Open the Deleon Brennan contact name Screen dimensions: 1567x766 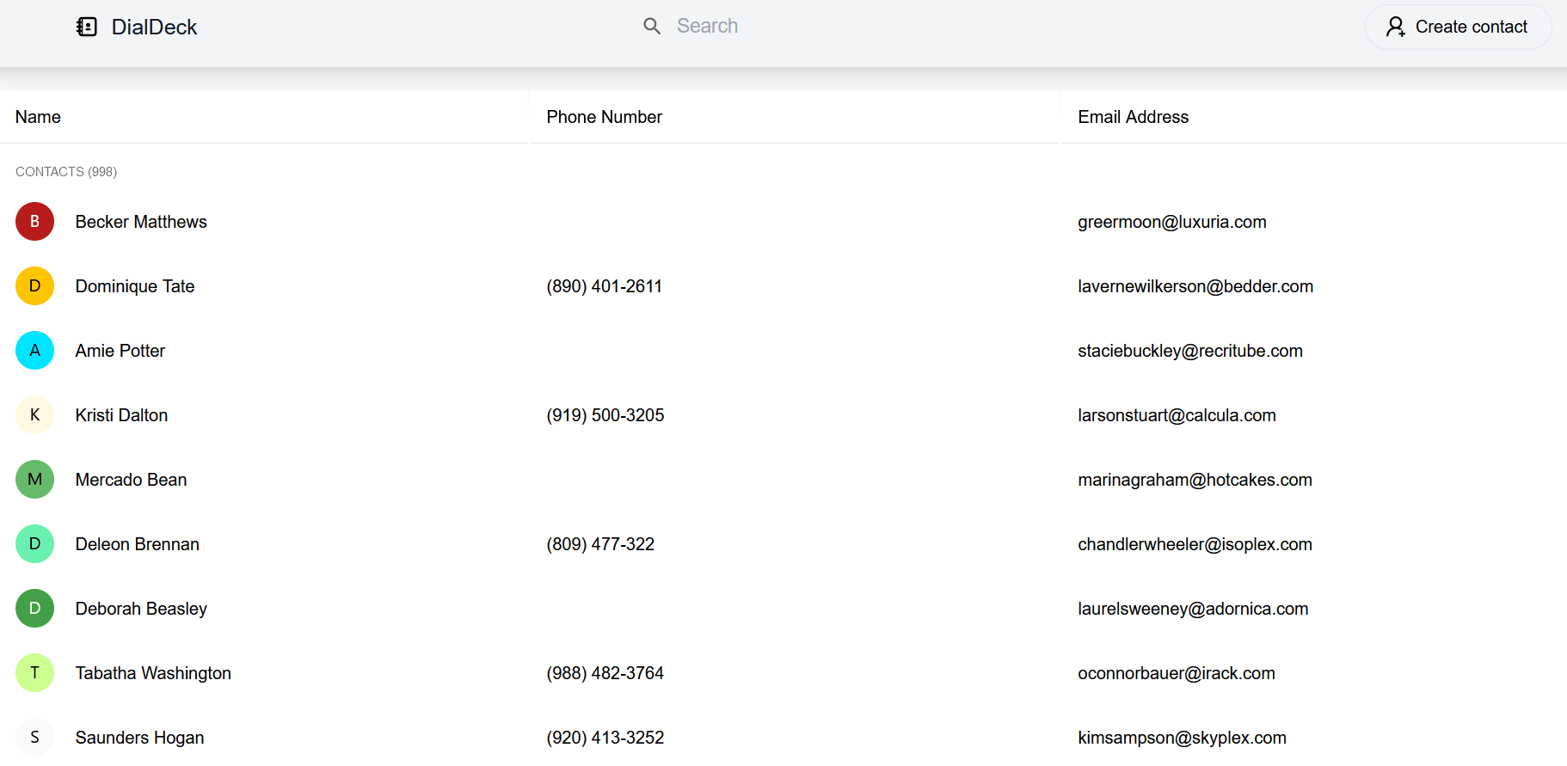tap(138, 544)
